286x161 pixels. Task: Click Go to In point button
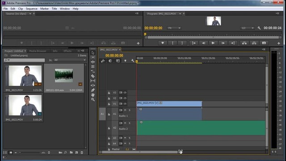point(193,43)
